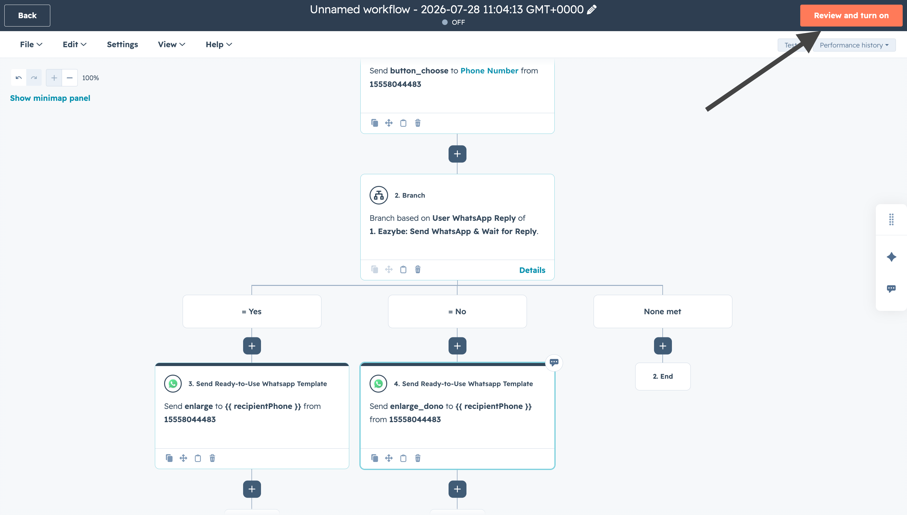
Task: Click the Phone Number token link
Action: click(x=489, y=71)
